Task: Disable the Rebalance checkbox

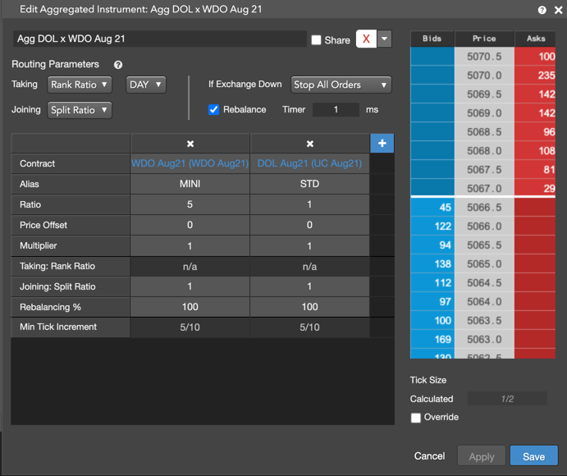Action: point(214,110)
